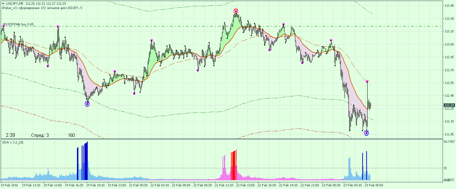Select the #115970946 buy 0.05 order label
The image size is (456, 189).
coord(18,24)
